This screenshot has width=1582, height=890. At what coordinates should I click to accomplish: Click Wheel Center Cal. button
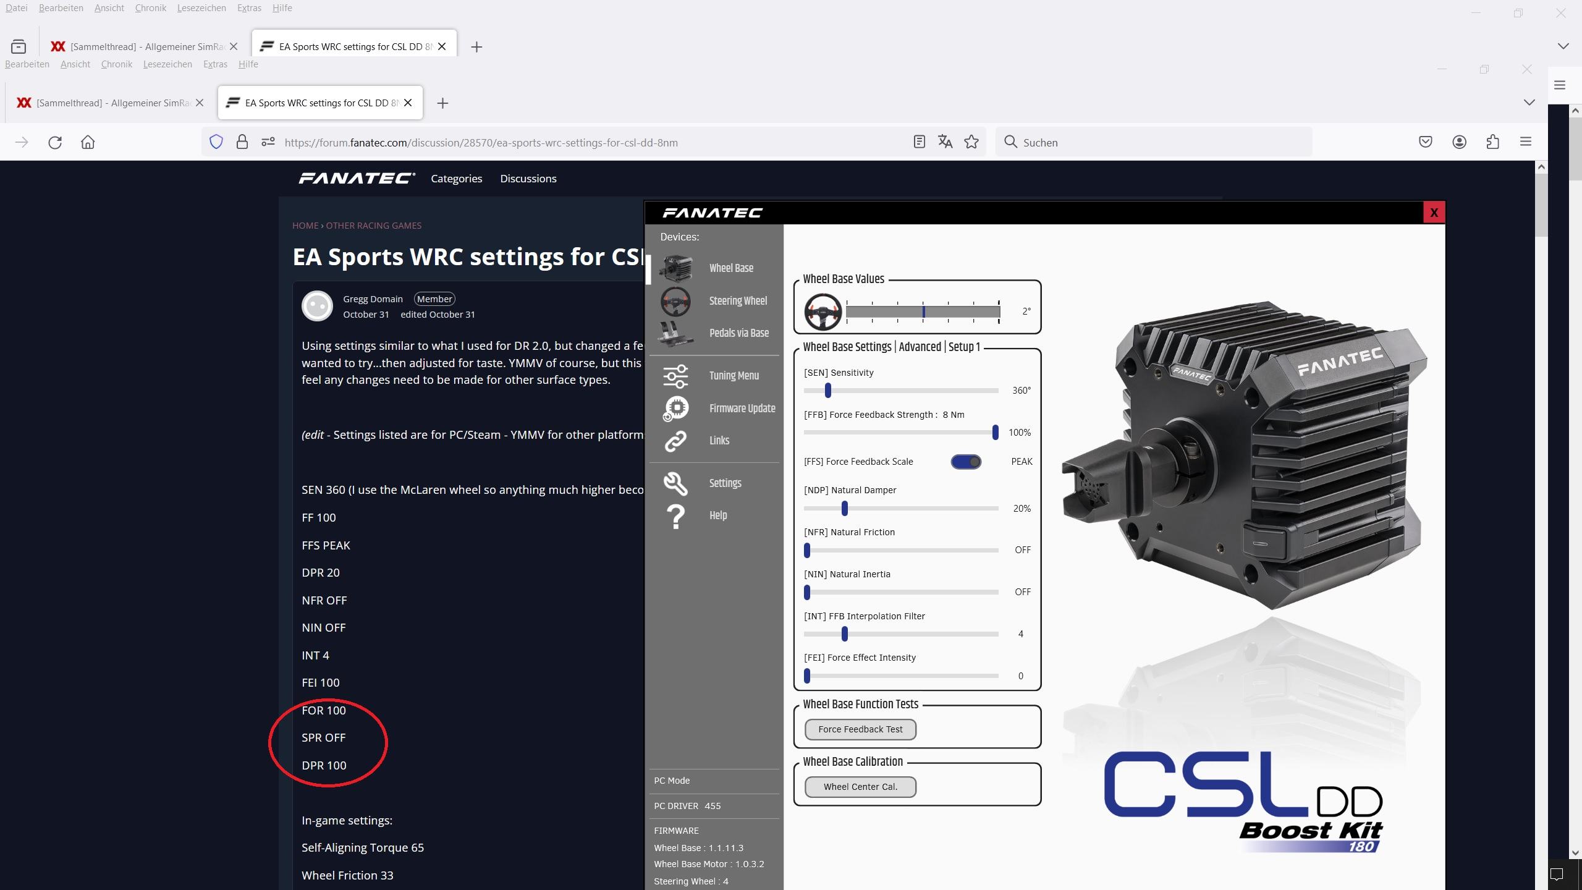point(860,787)
